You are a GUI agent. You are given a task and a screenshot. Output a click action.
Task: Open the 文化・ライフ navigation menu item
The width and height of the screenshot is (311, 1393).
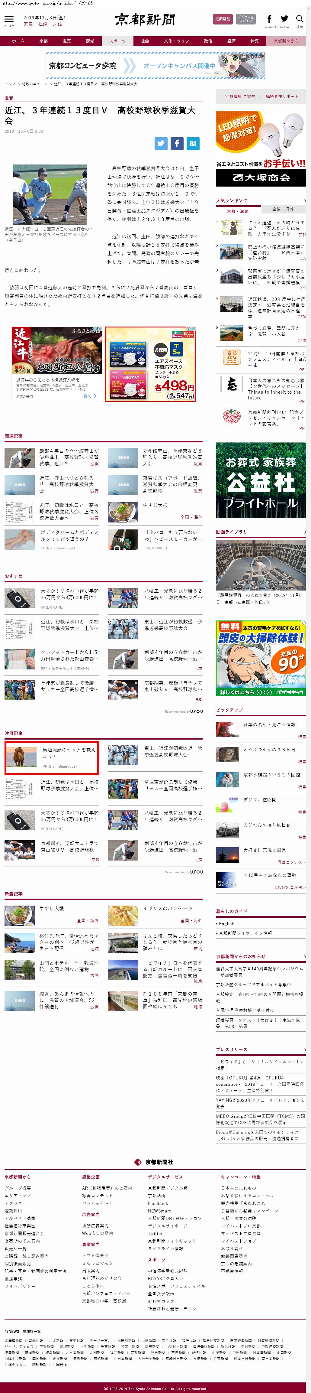click(176, 41)
